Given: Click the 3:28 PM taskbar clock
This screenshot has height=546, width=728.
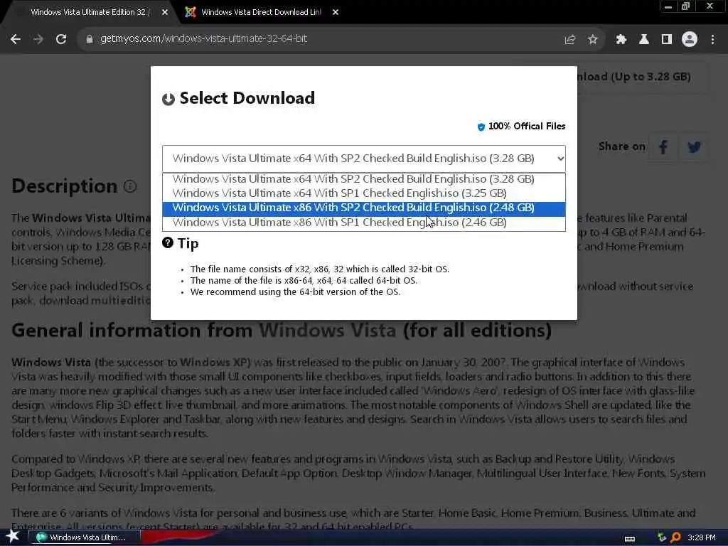Looking at the screenshot, I should coord(702,537).
